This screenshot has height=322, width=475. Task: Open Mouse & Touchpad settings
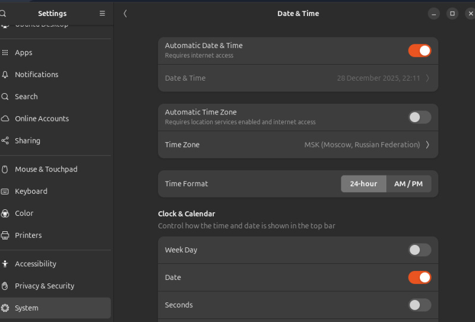coord(46,170)
